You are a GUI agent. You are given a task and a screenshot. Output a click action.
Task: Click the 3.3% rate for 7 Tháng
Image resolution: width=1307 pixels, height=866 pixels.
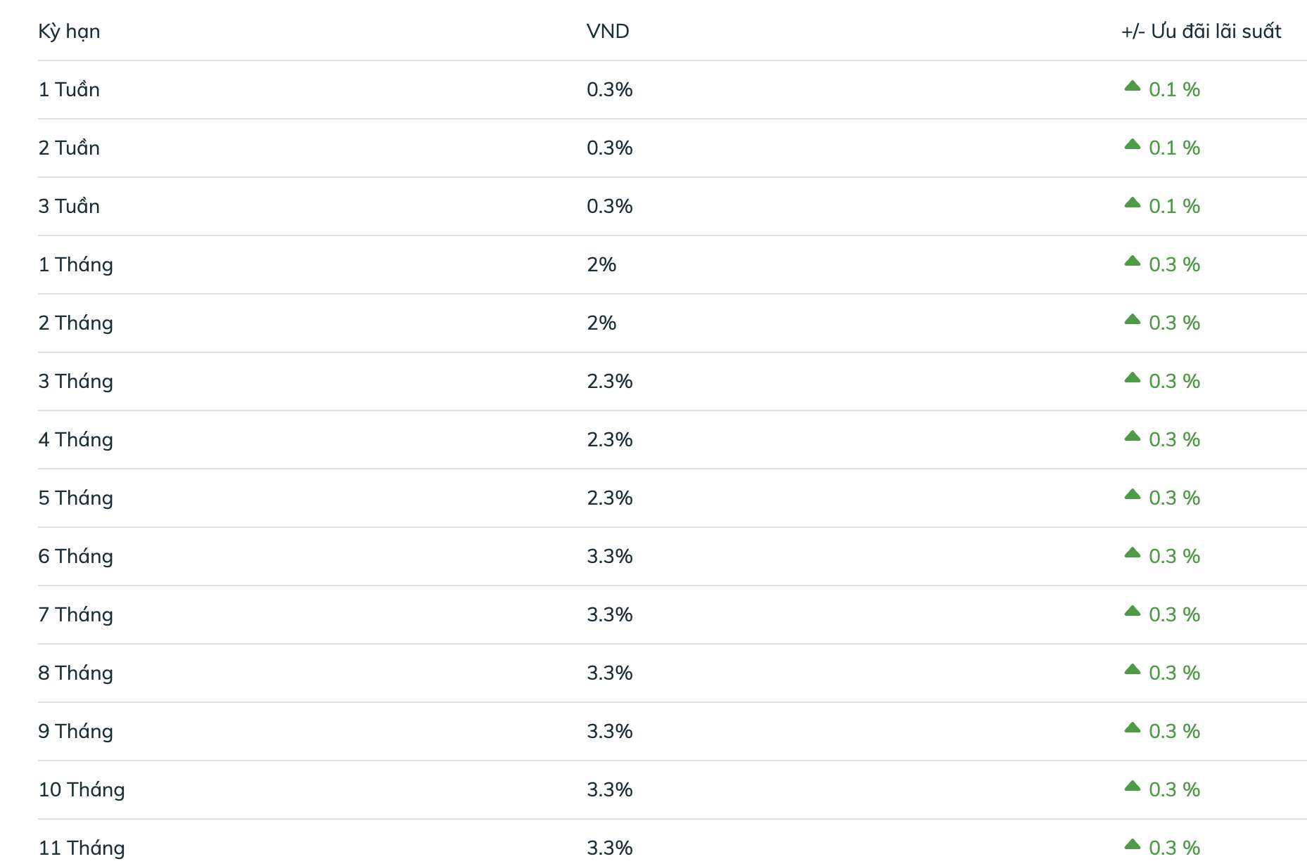click(610, 615)
